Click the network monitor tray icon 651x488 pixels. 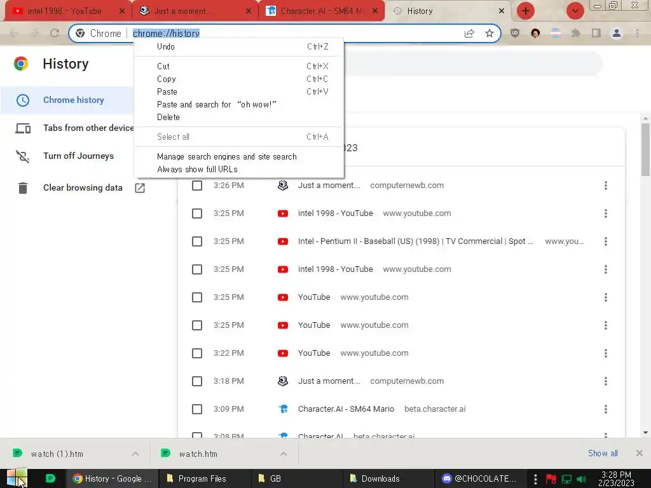(566, 479)
